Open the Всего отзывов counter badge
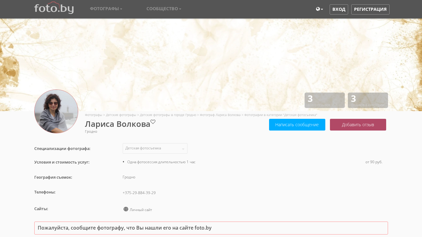422x237 pixels. (324, 100)
